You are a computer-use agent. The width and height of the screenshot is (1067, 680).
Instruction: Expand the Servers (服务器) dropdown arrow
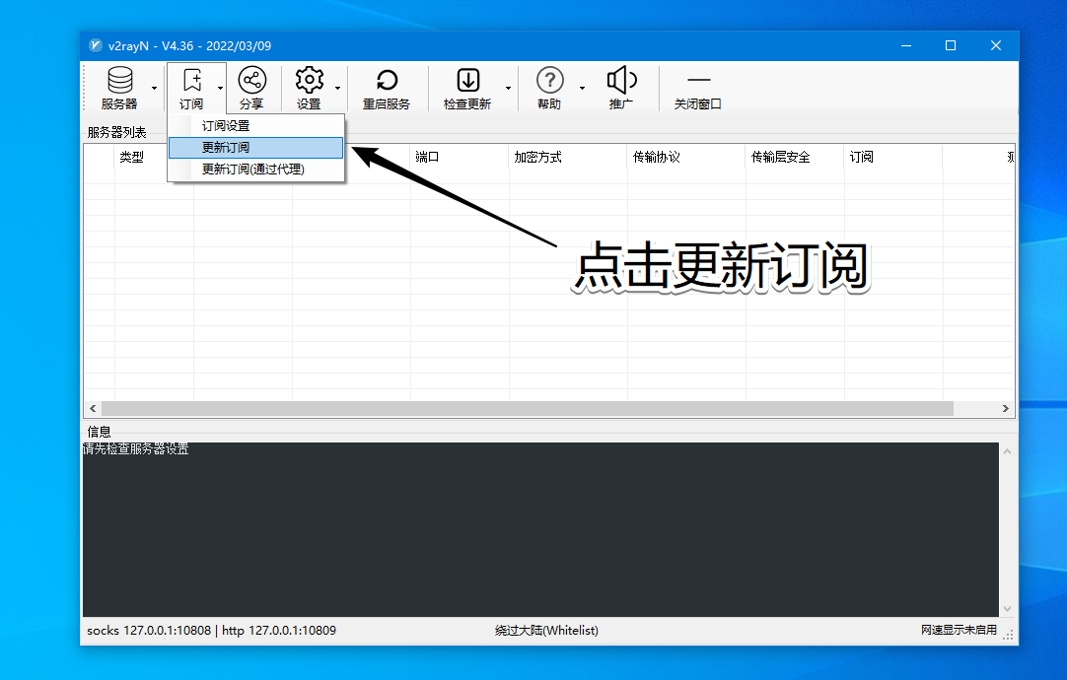point(154,88)
